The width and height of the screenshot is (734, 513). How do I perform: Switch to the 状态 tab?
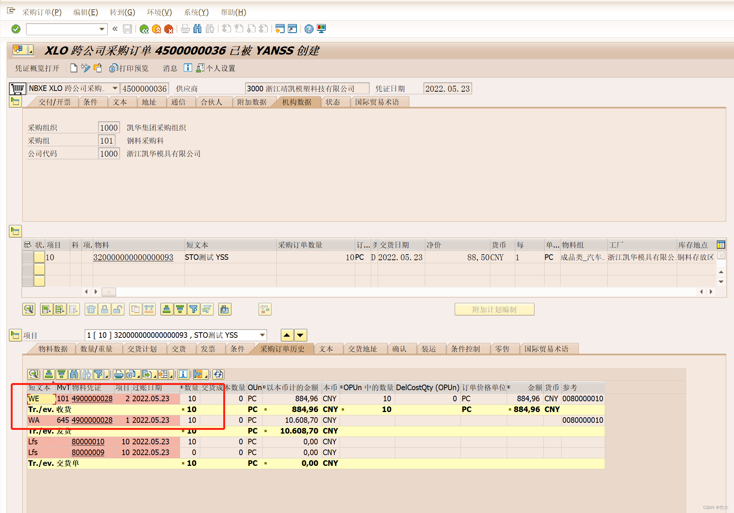click(x=333, y=102)
